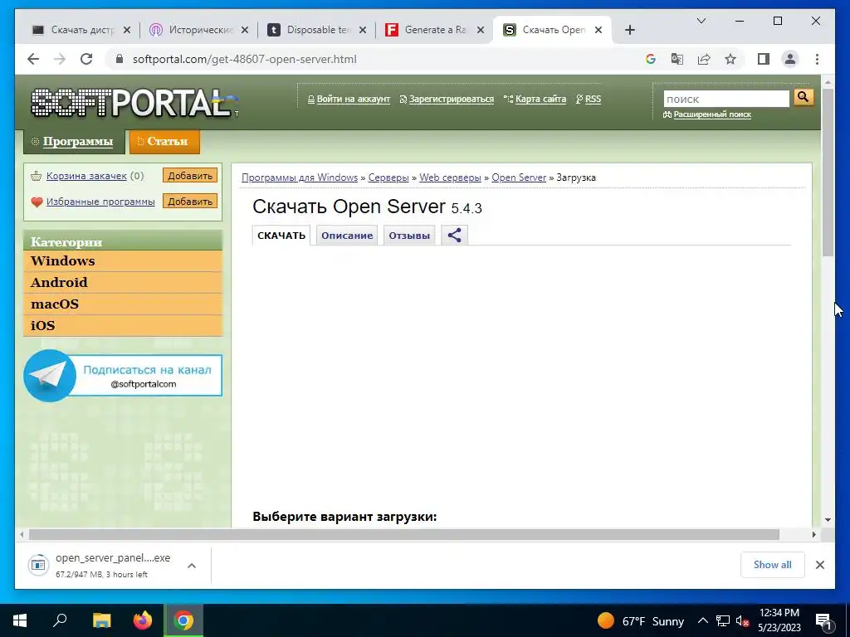Click the address bar URL
This screenshot has width=850, height=637.
point(245,59)
